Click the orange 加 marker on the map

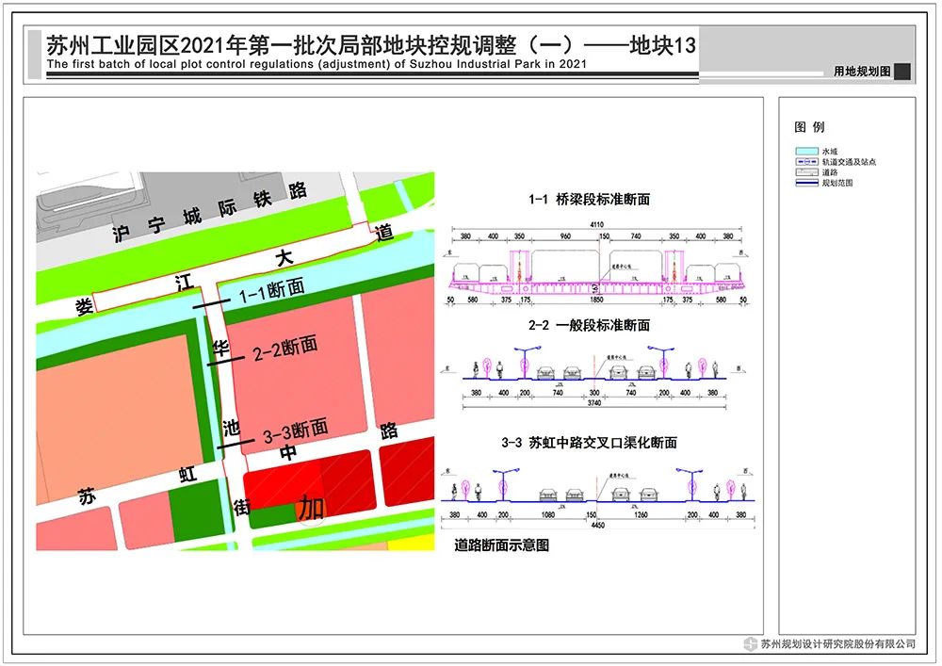[311, 509]
